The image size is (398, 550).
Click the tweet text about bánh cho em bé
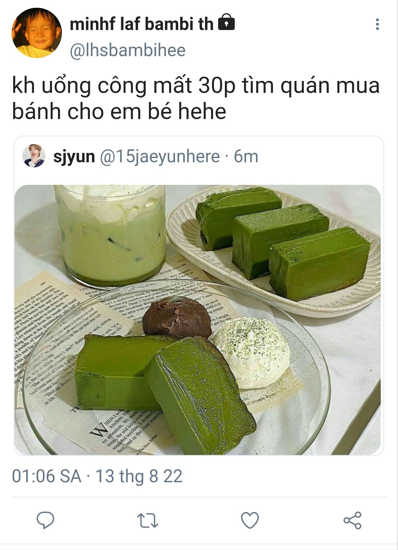click(x=196, y=98)
